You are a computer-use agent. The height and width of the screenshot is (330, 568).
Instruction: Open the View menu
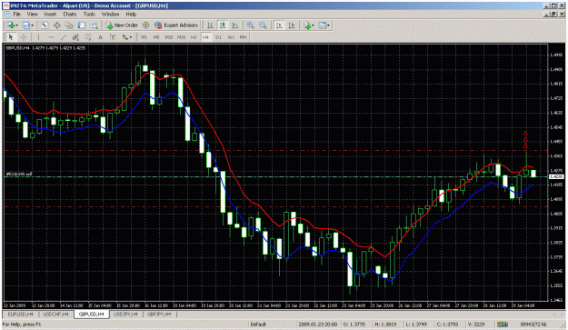(x=32, y=15)
